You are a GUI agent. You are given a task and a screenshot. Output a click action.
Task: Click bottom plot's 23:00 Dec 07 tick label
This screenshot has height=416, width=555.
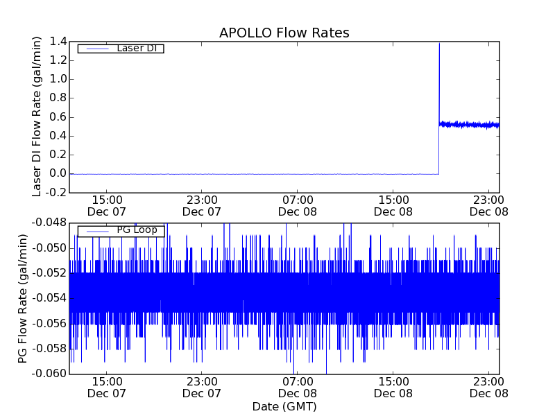tap(202, 388)
